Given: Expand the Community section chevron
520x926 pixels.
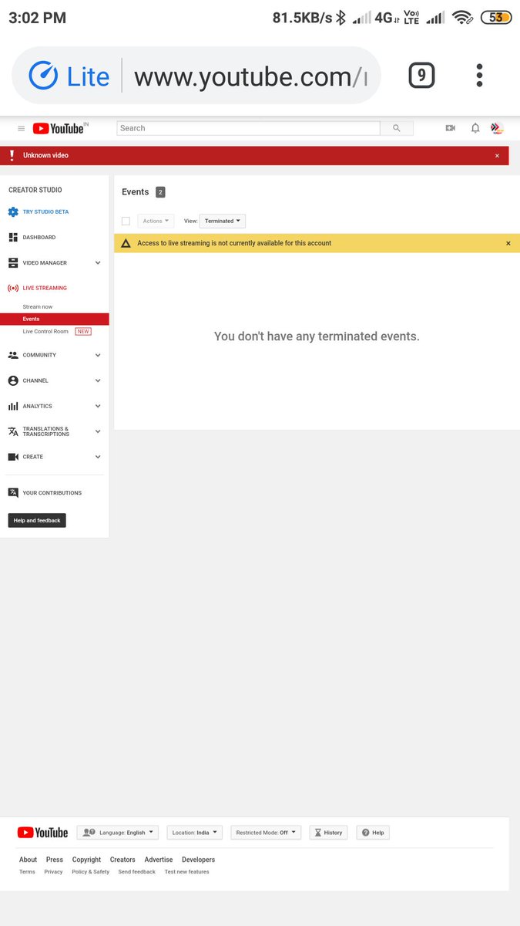Looking at the screenshot, I should coord(98,355).
